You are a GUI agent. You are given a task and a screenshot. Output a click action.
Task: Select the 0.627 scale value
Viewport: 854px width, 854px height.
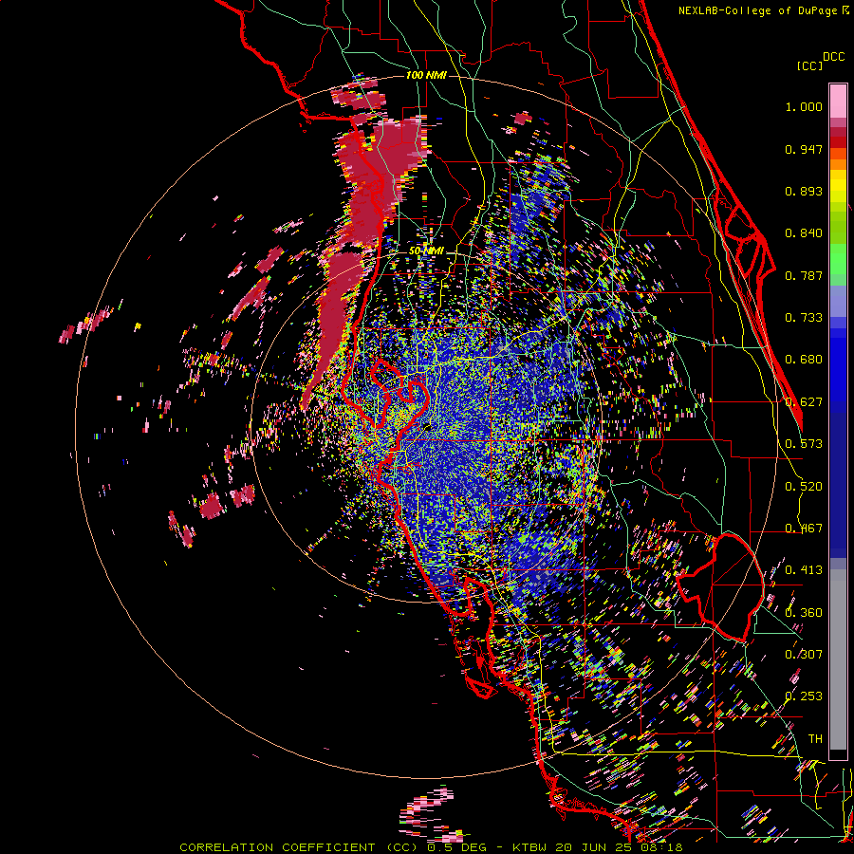(804, 402)
